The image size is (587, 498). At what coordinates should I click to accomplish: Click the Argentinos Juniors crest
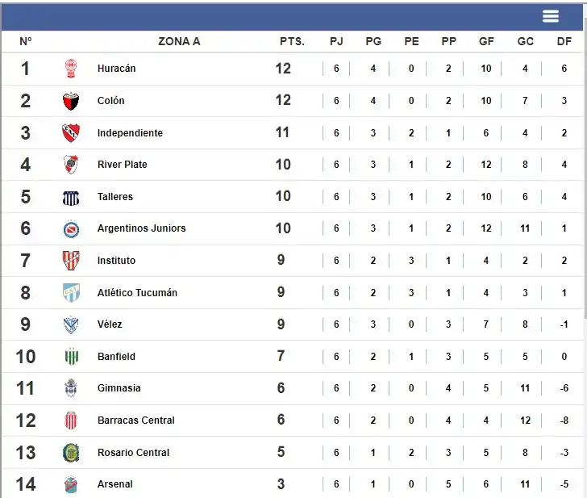tap(71, 228)
